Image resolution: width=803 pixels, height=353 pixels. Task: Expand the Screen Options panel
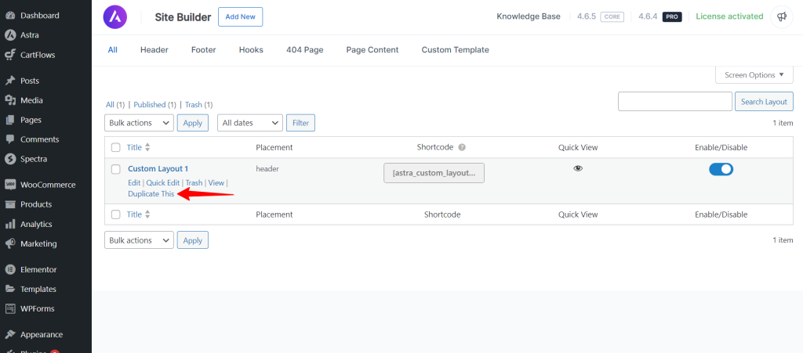coord(754,75)
